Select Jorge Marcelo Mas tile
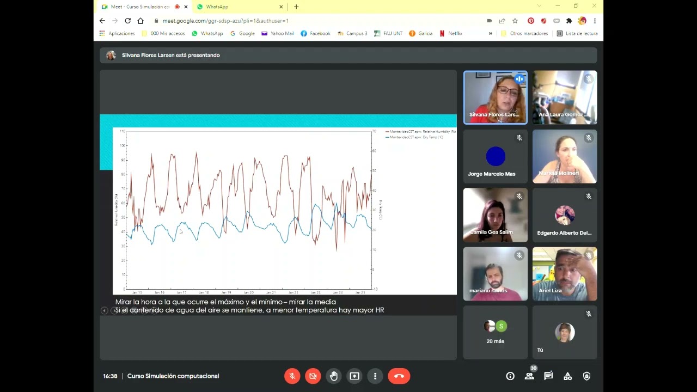Screen dimensions: 697x392 (x=495, y=156)
